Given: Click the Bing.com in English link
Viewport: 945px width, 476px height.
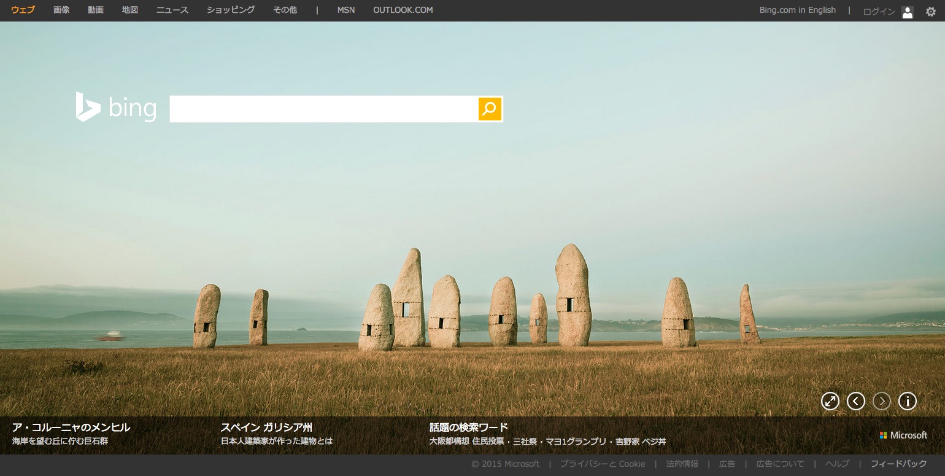Looking at the screenshot, I should pyautogui.click(x=797, y=10).
